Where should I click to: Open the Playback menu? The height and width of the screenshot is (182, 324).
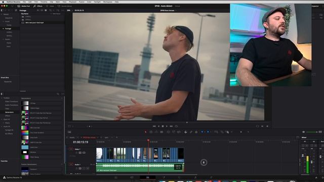73,2
